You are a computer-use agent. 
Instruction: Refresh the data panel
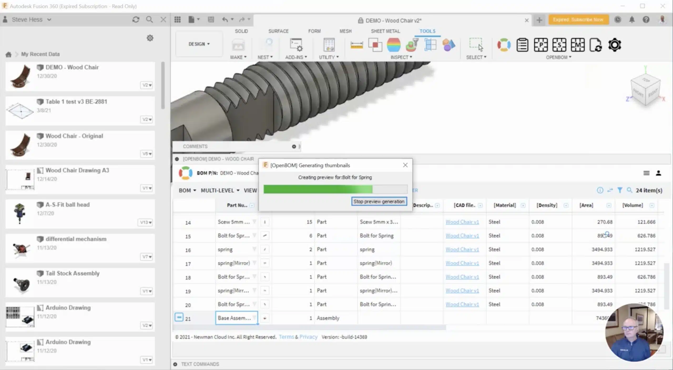136,19
